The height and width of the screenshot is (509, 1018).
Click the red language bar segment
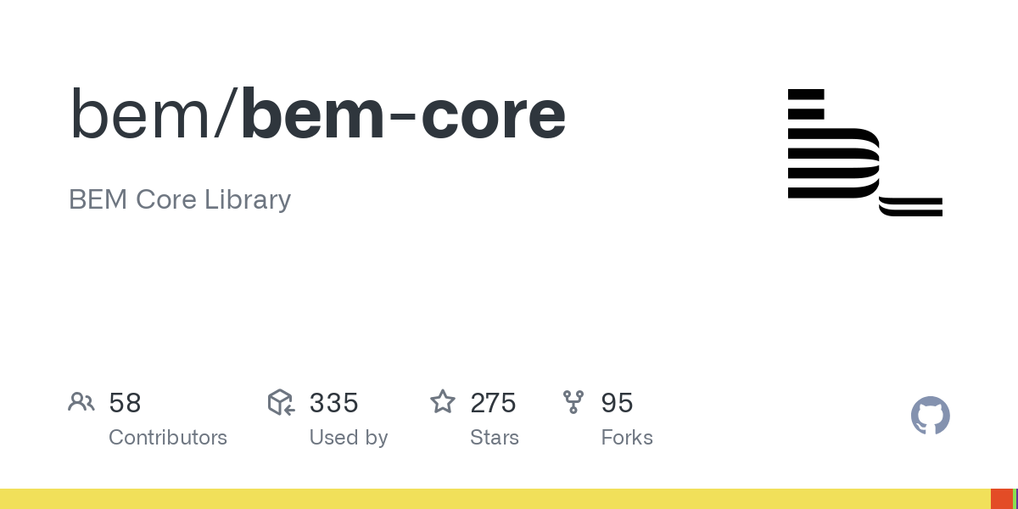(x=1001, y=499)
